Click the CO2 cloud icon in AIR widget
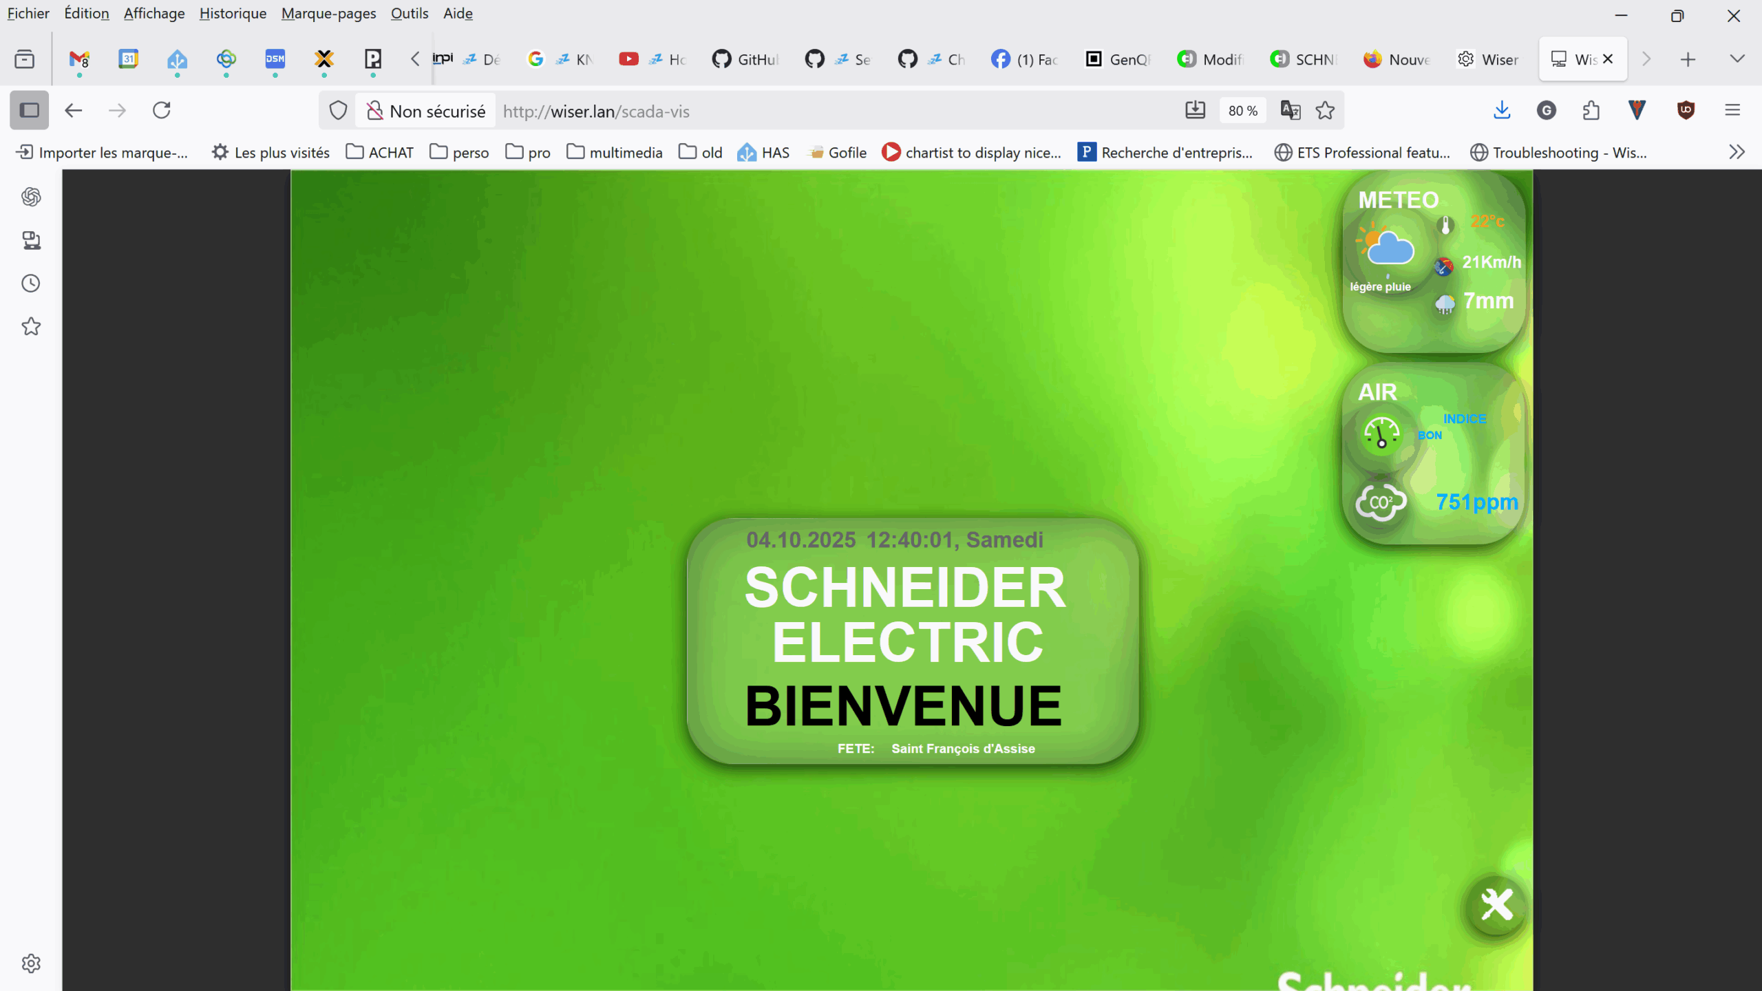Screen dimensions: 1762x991 coord(1380,502)
